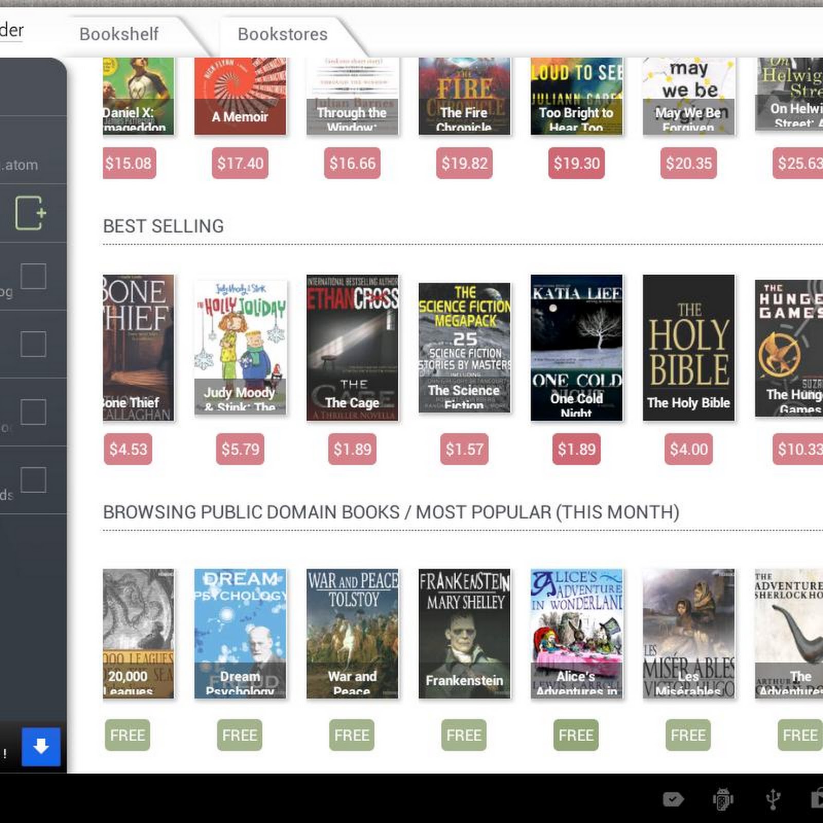Open Judy Moody & Stink book cover

(240, 348)
